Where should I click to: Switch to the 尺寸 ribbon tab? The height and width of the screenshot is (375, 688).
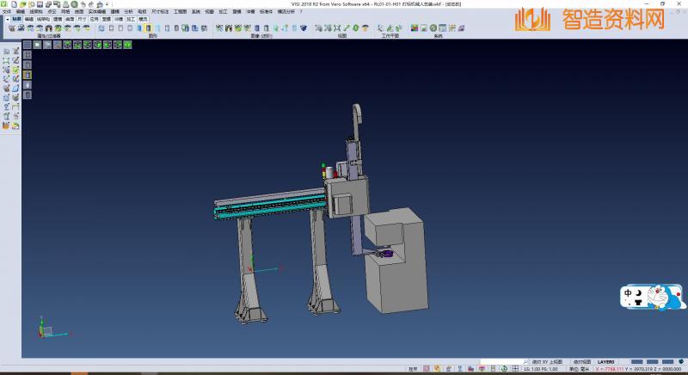(81, 17)
